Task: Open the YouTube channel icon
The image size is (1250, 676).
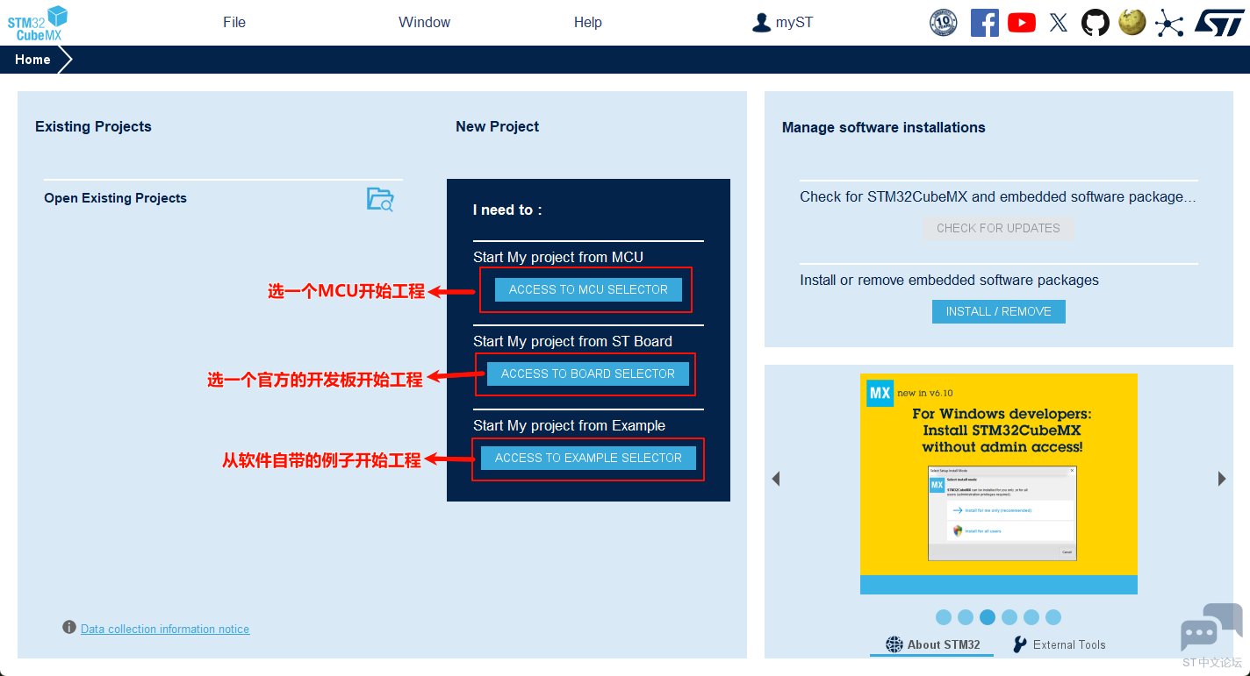Action: tap(1022, 23)
